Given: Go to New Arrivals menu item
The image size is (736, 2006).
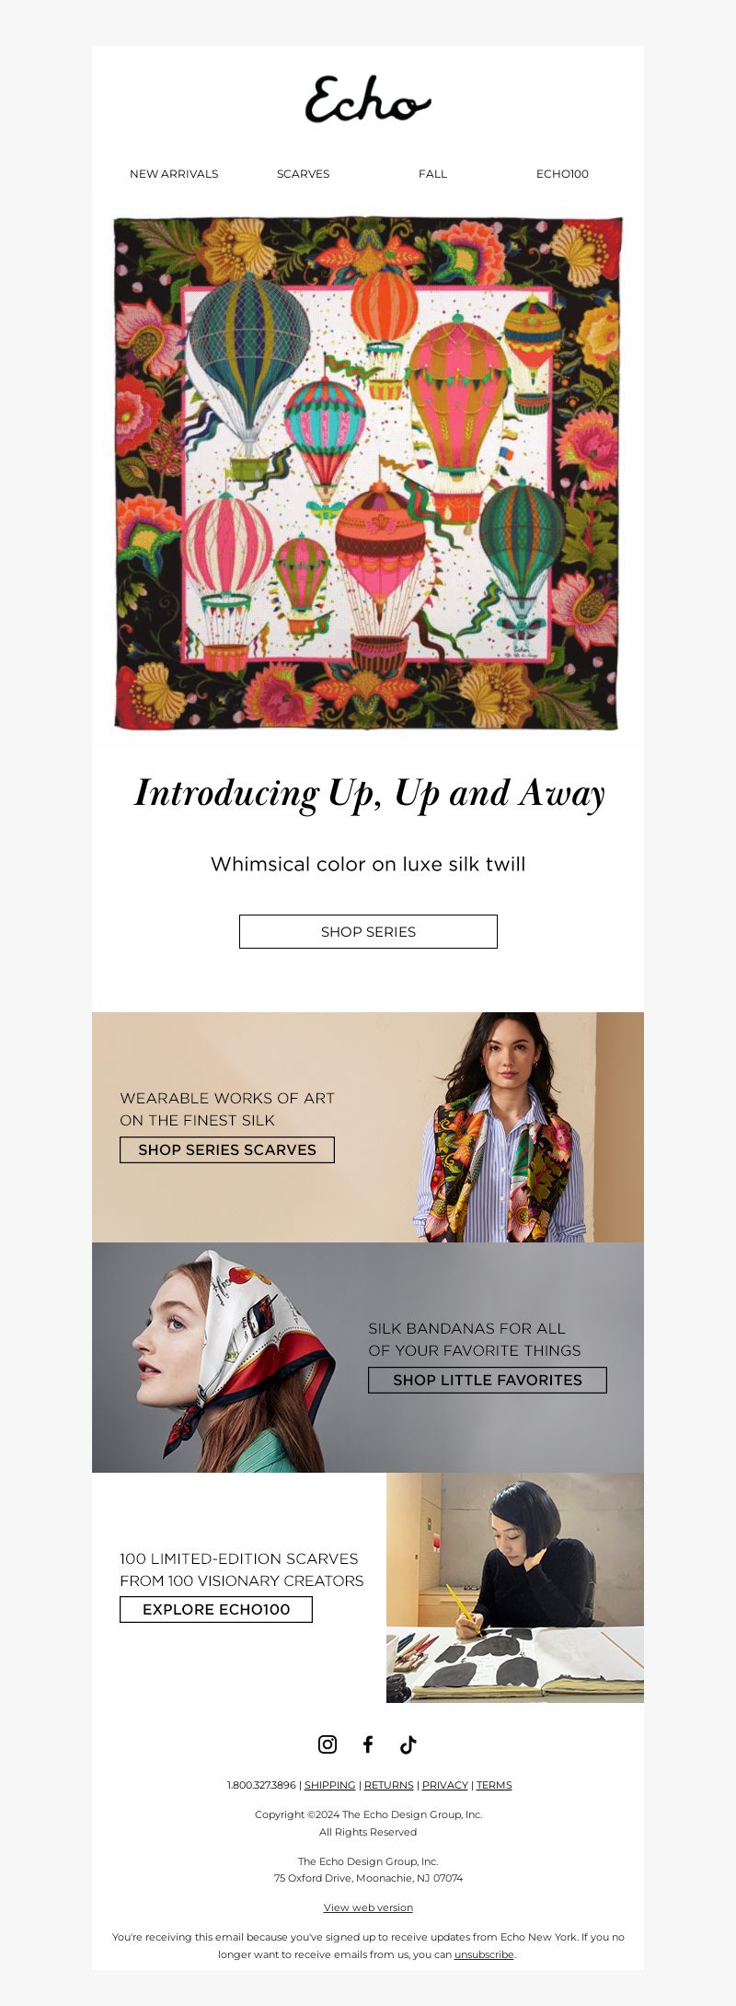Looking at the screenshot, I should tap(174, 174).
